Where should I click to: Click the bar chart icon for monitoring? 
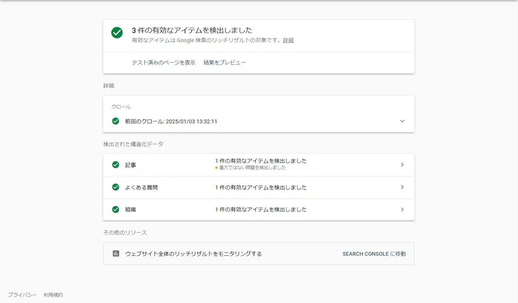pos(116,254)
